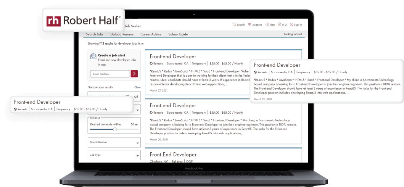The height and width of the screenshot is (187, 404).
Task: Click Remote globe icon in the small left floating card
Action: pyautogui.click(x=16, y=109)
